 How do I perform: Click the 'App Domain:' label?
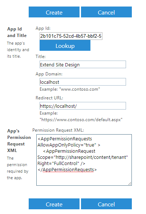tap(49, 74)
